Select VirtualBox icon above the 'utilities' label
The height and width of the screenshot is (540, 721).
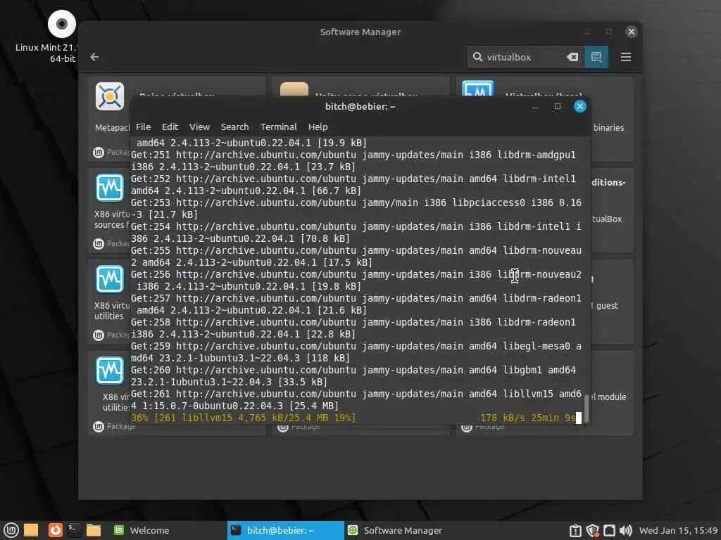pyautogui.click(x=109, y=279)
